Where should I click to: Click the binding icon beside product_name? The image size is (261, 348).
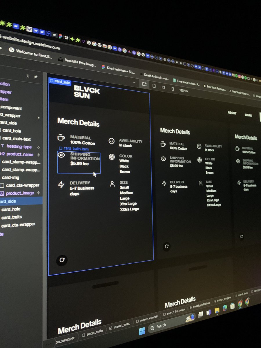point(38,155)
